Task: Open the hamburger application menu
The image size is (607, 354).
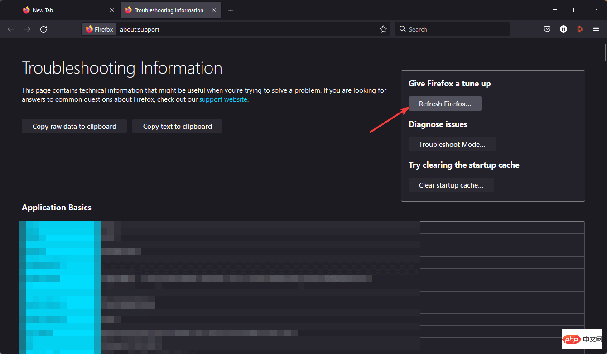Action: point(596,29)
